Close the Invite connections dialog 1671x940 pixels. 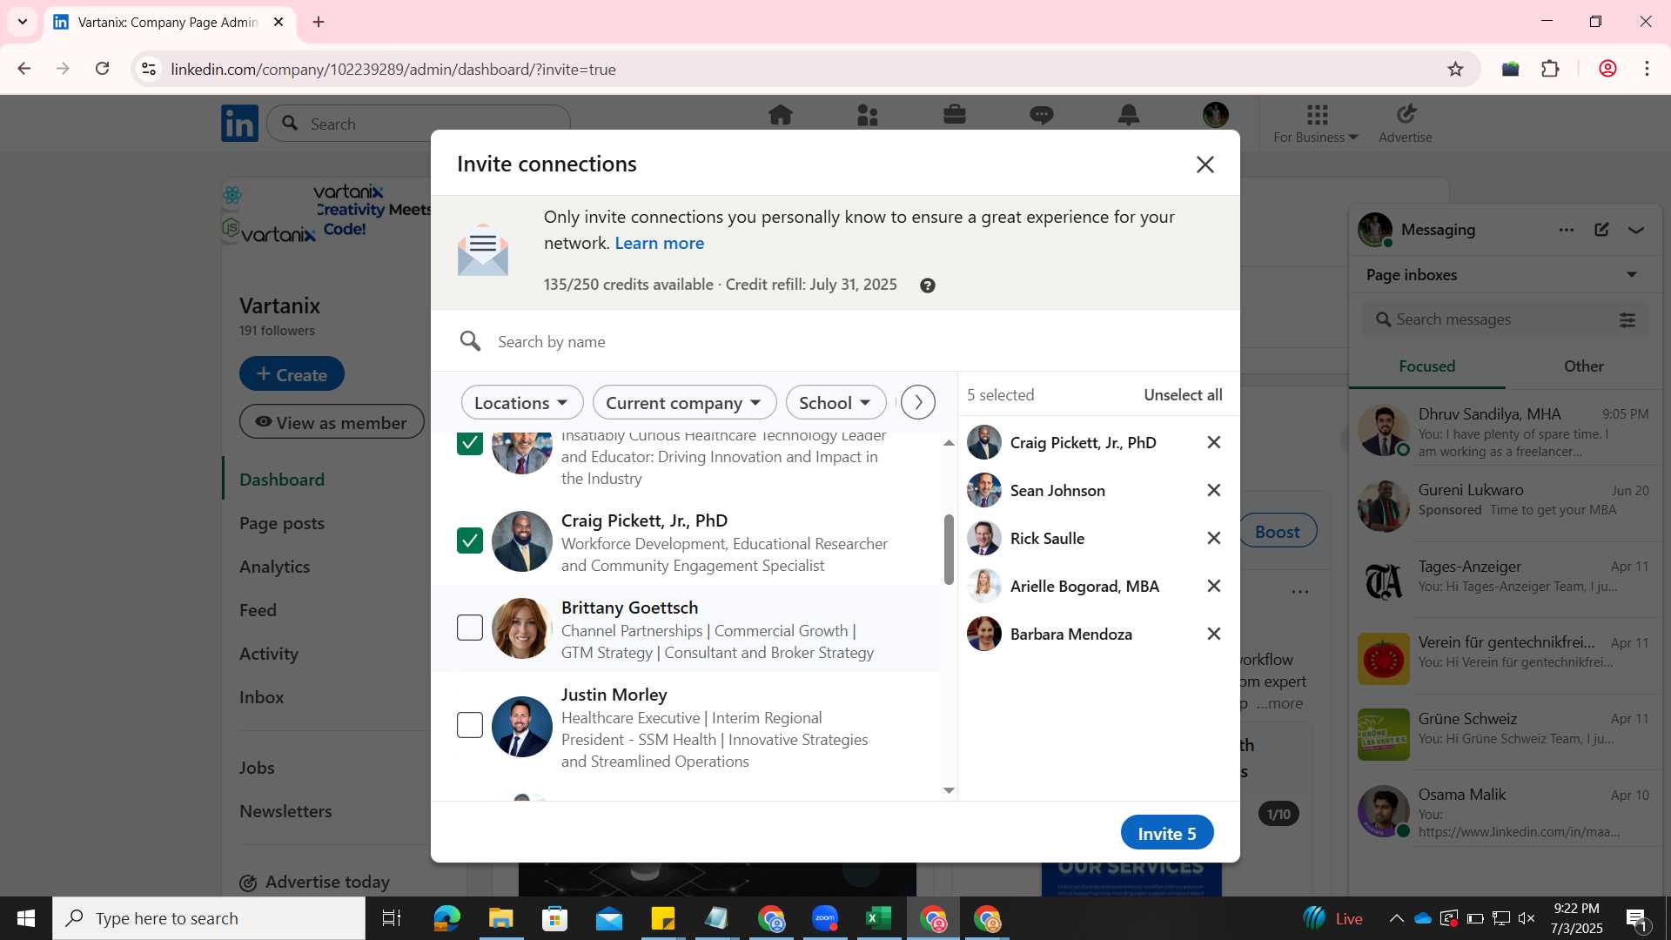[1205, 164]
